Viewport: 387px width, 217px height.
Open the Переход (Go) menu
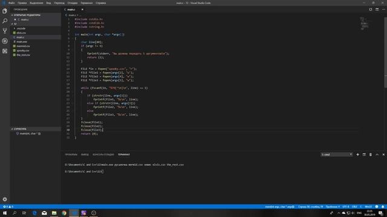[59, 3]
